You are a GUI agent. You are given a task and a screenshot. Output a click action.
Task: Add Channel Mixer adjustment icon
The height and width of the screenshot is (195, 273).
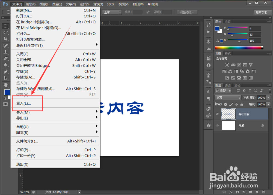pos(248,71)
